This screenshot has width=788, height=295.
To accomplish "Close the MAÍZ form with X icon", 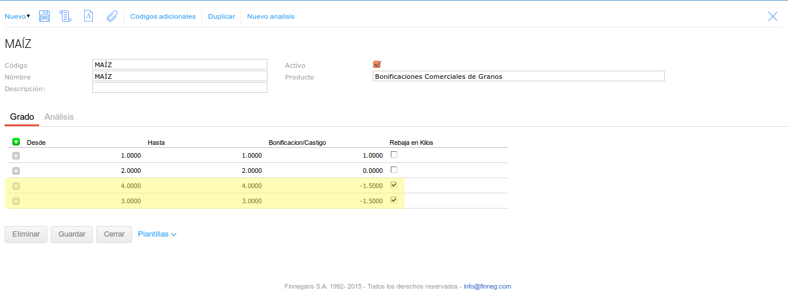I will coord(773,16).
